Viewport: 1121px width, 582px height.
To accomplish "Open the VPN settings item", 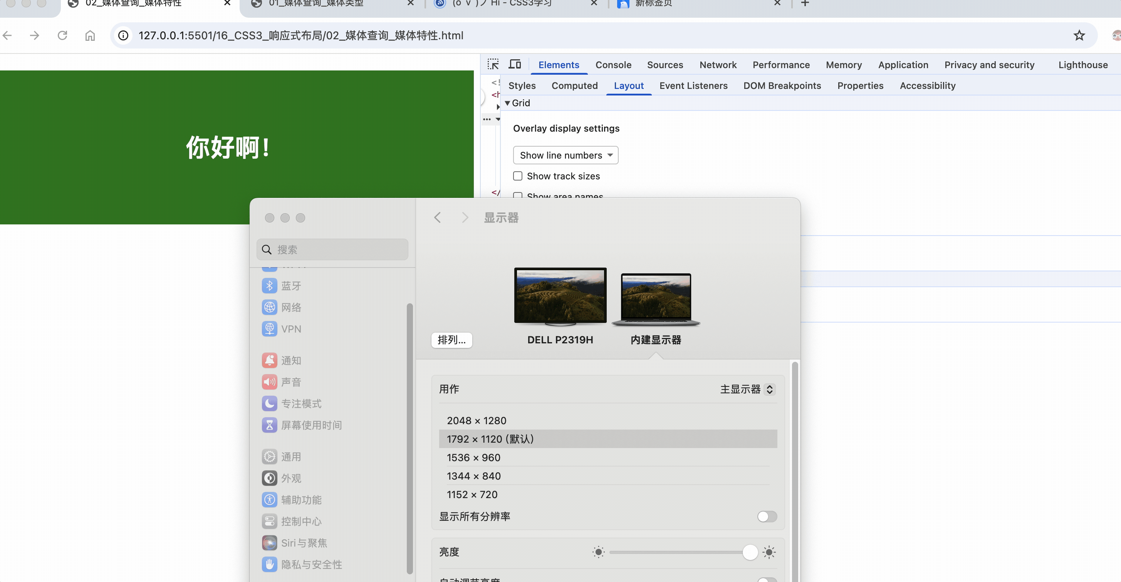I will [290, 329].
